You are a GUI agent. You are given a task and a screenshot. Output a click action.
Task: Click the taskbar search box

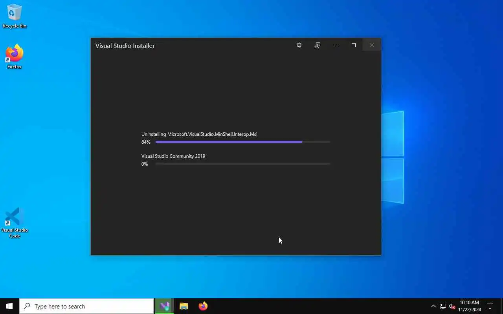coord(86,306)
